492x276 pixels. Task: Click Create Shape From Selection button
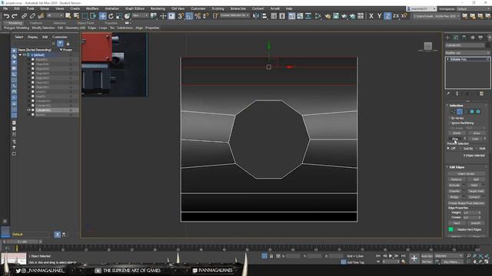[x=467, y=203]
